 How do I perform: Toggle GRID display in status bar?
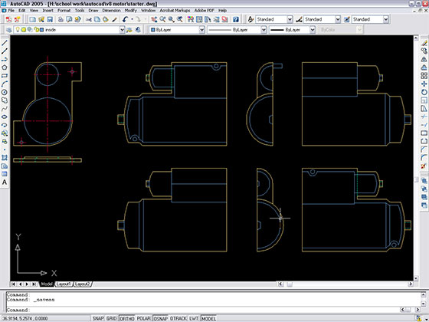111,318
